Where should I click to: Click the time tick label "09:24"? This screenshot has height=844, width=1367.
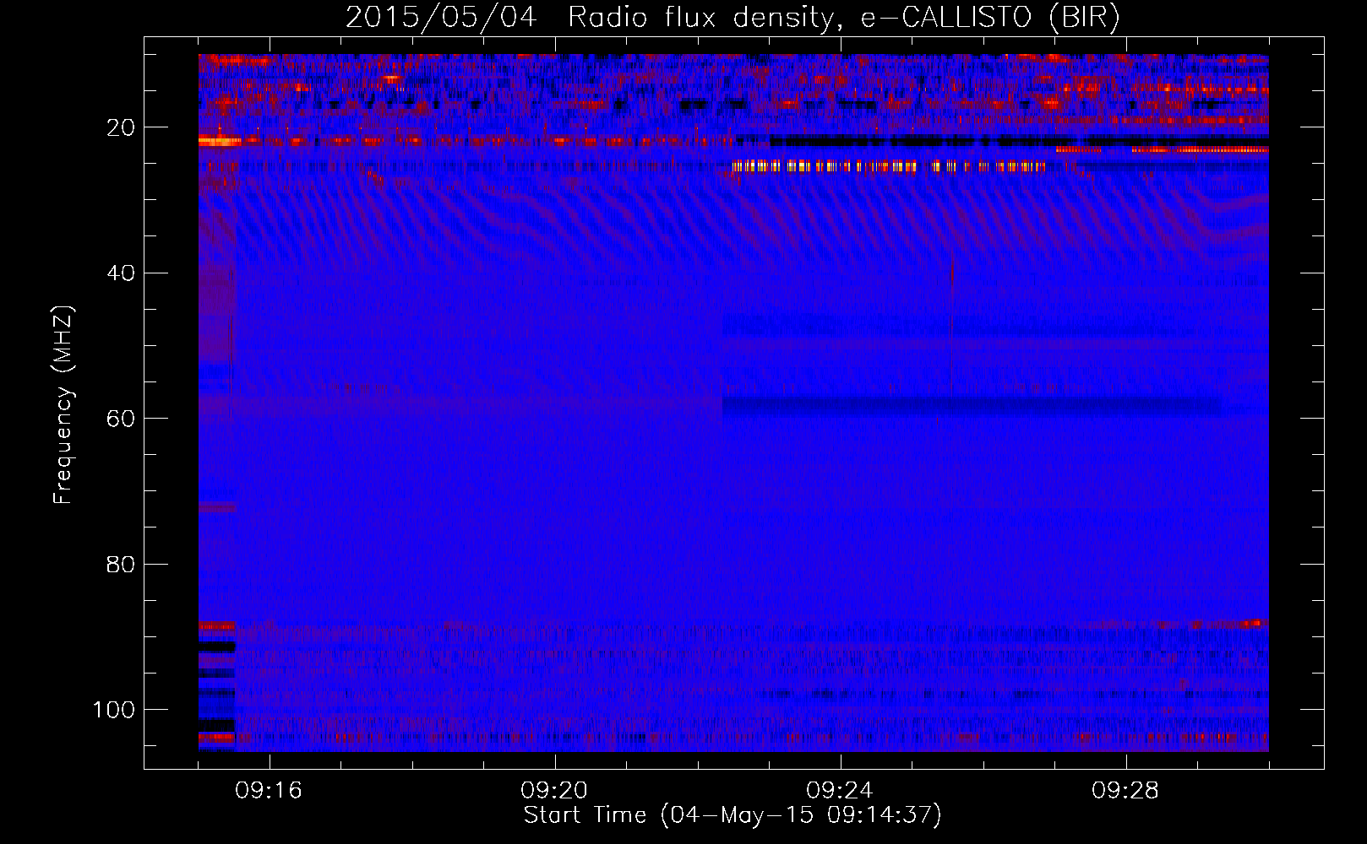[x=840, y=791]
